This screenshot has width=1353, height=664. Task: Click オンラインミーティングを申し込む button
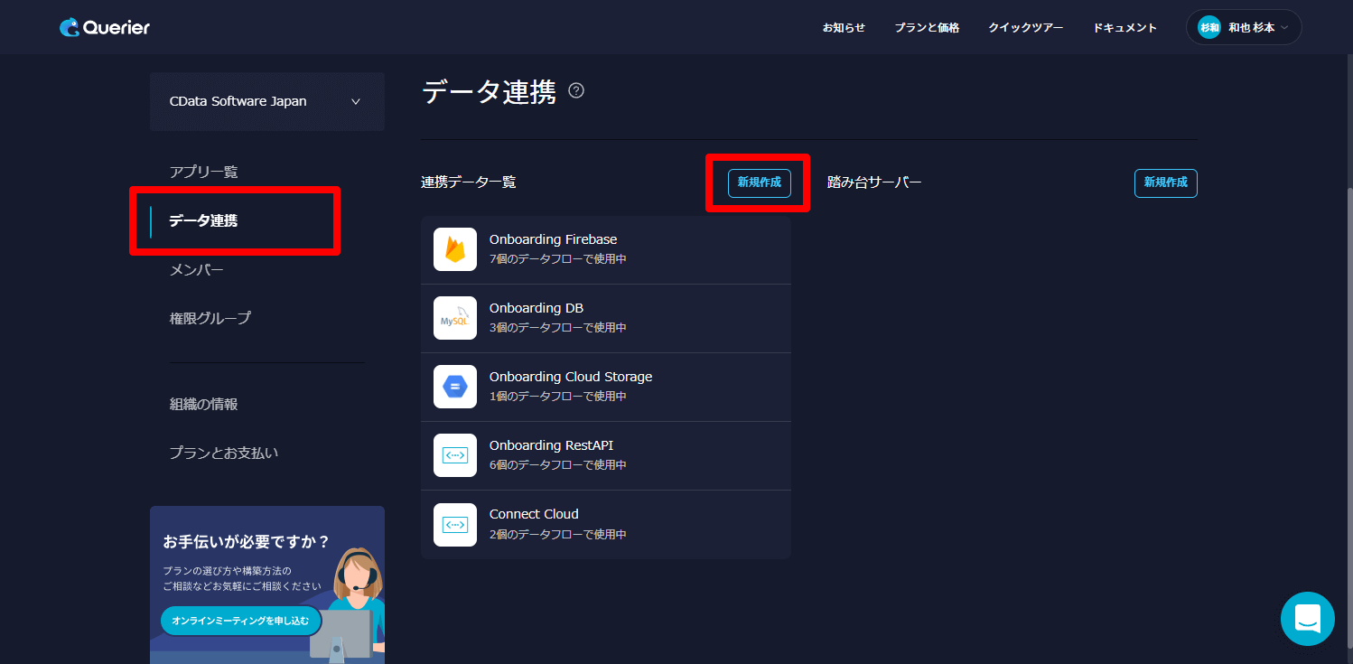pyautogui.click(x=241, y=621)
